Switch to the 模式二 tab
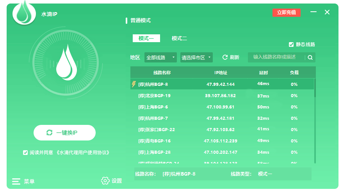This screenshot has height=192, width=342. [179, 38]
